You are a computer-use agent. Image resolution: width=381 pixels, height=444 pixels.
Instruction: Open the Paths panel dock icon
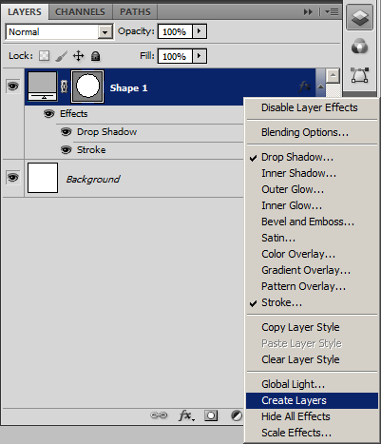pos(360,75)
